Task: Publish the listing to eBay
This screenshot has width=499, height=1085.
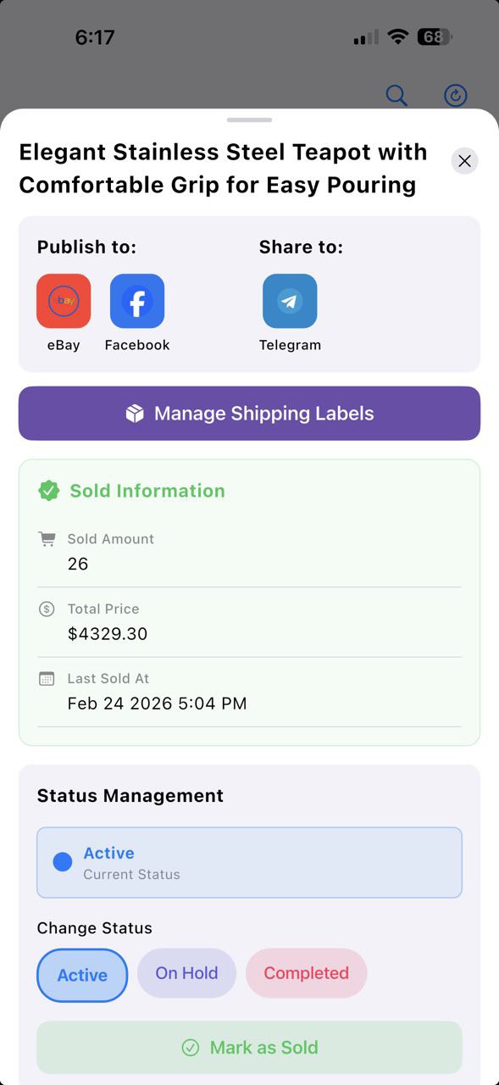Action: (x=63, y=301)
